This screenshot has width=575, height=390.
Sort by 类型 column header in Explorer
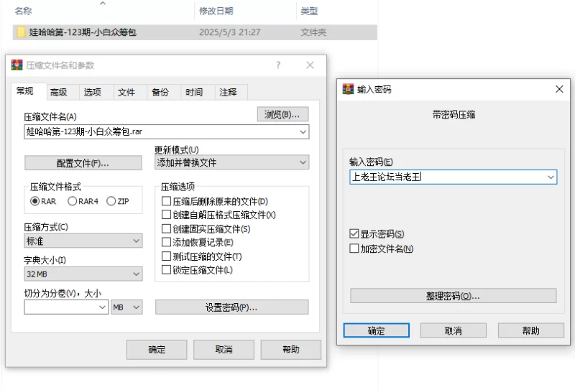(x=309, y=11)
